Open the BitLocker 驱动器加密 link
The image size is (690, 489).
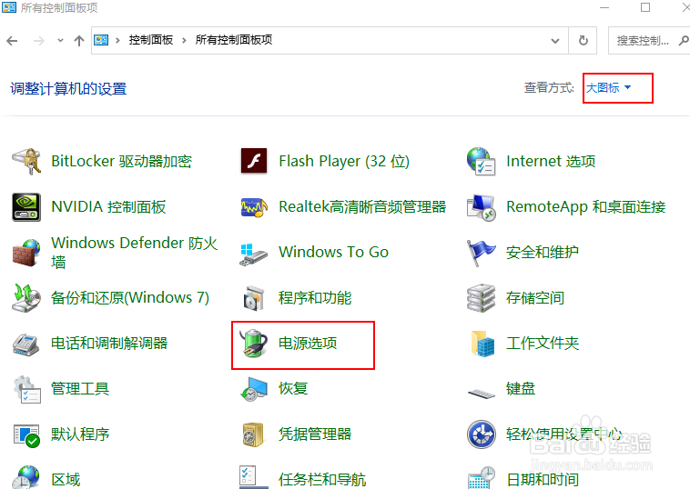coord(122,161)
